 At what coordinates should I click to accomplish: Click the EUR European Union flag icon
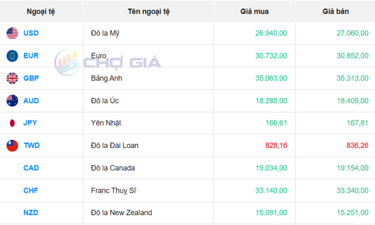click(x=12, y=56)
